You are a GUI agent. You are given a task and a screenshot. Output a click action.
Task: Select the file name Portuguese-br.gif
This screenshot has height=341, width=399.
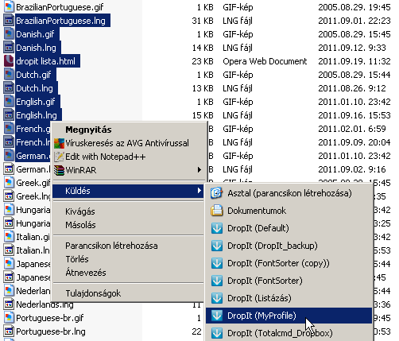pyautogui.click(x=50, y=318)
